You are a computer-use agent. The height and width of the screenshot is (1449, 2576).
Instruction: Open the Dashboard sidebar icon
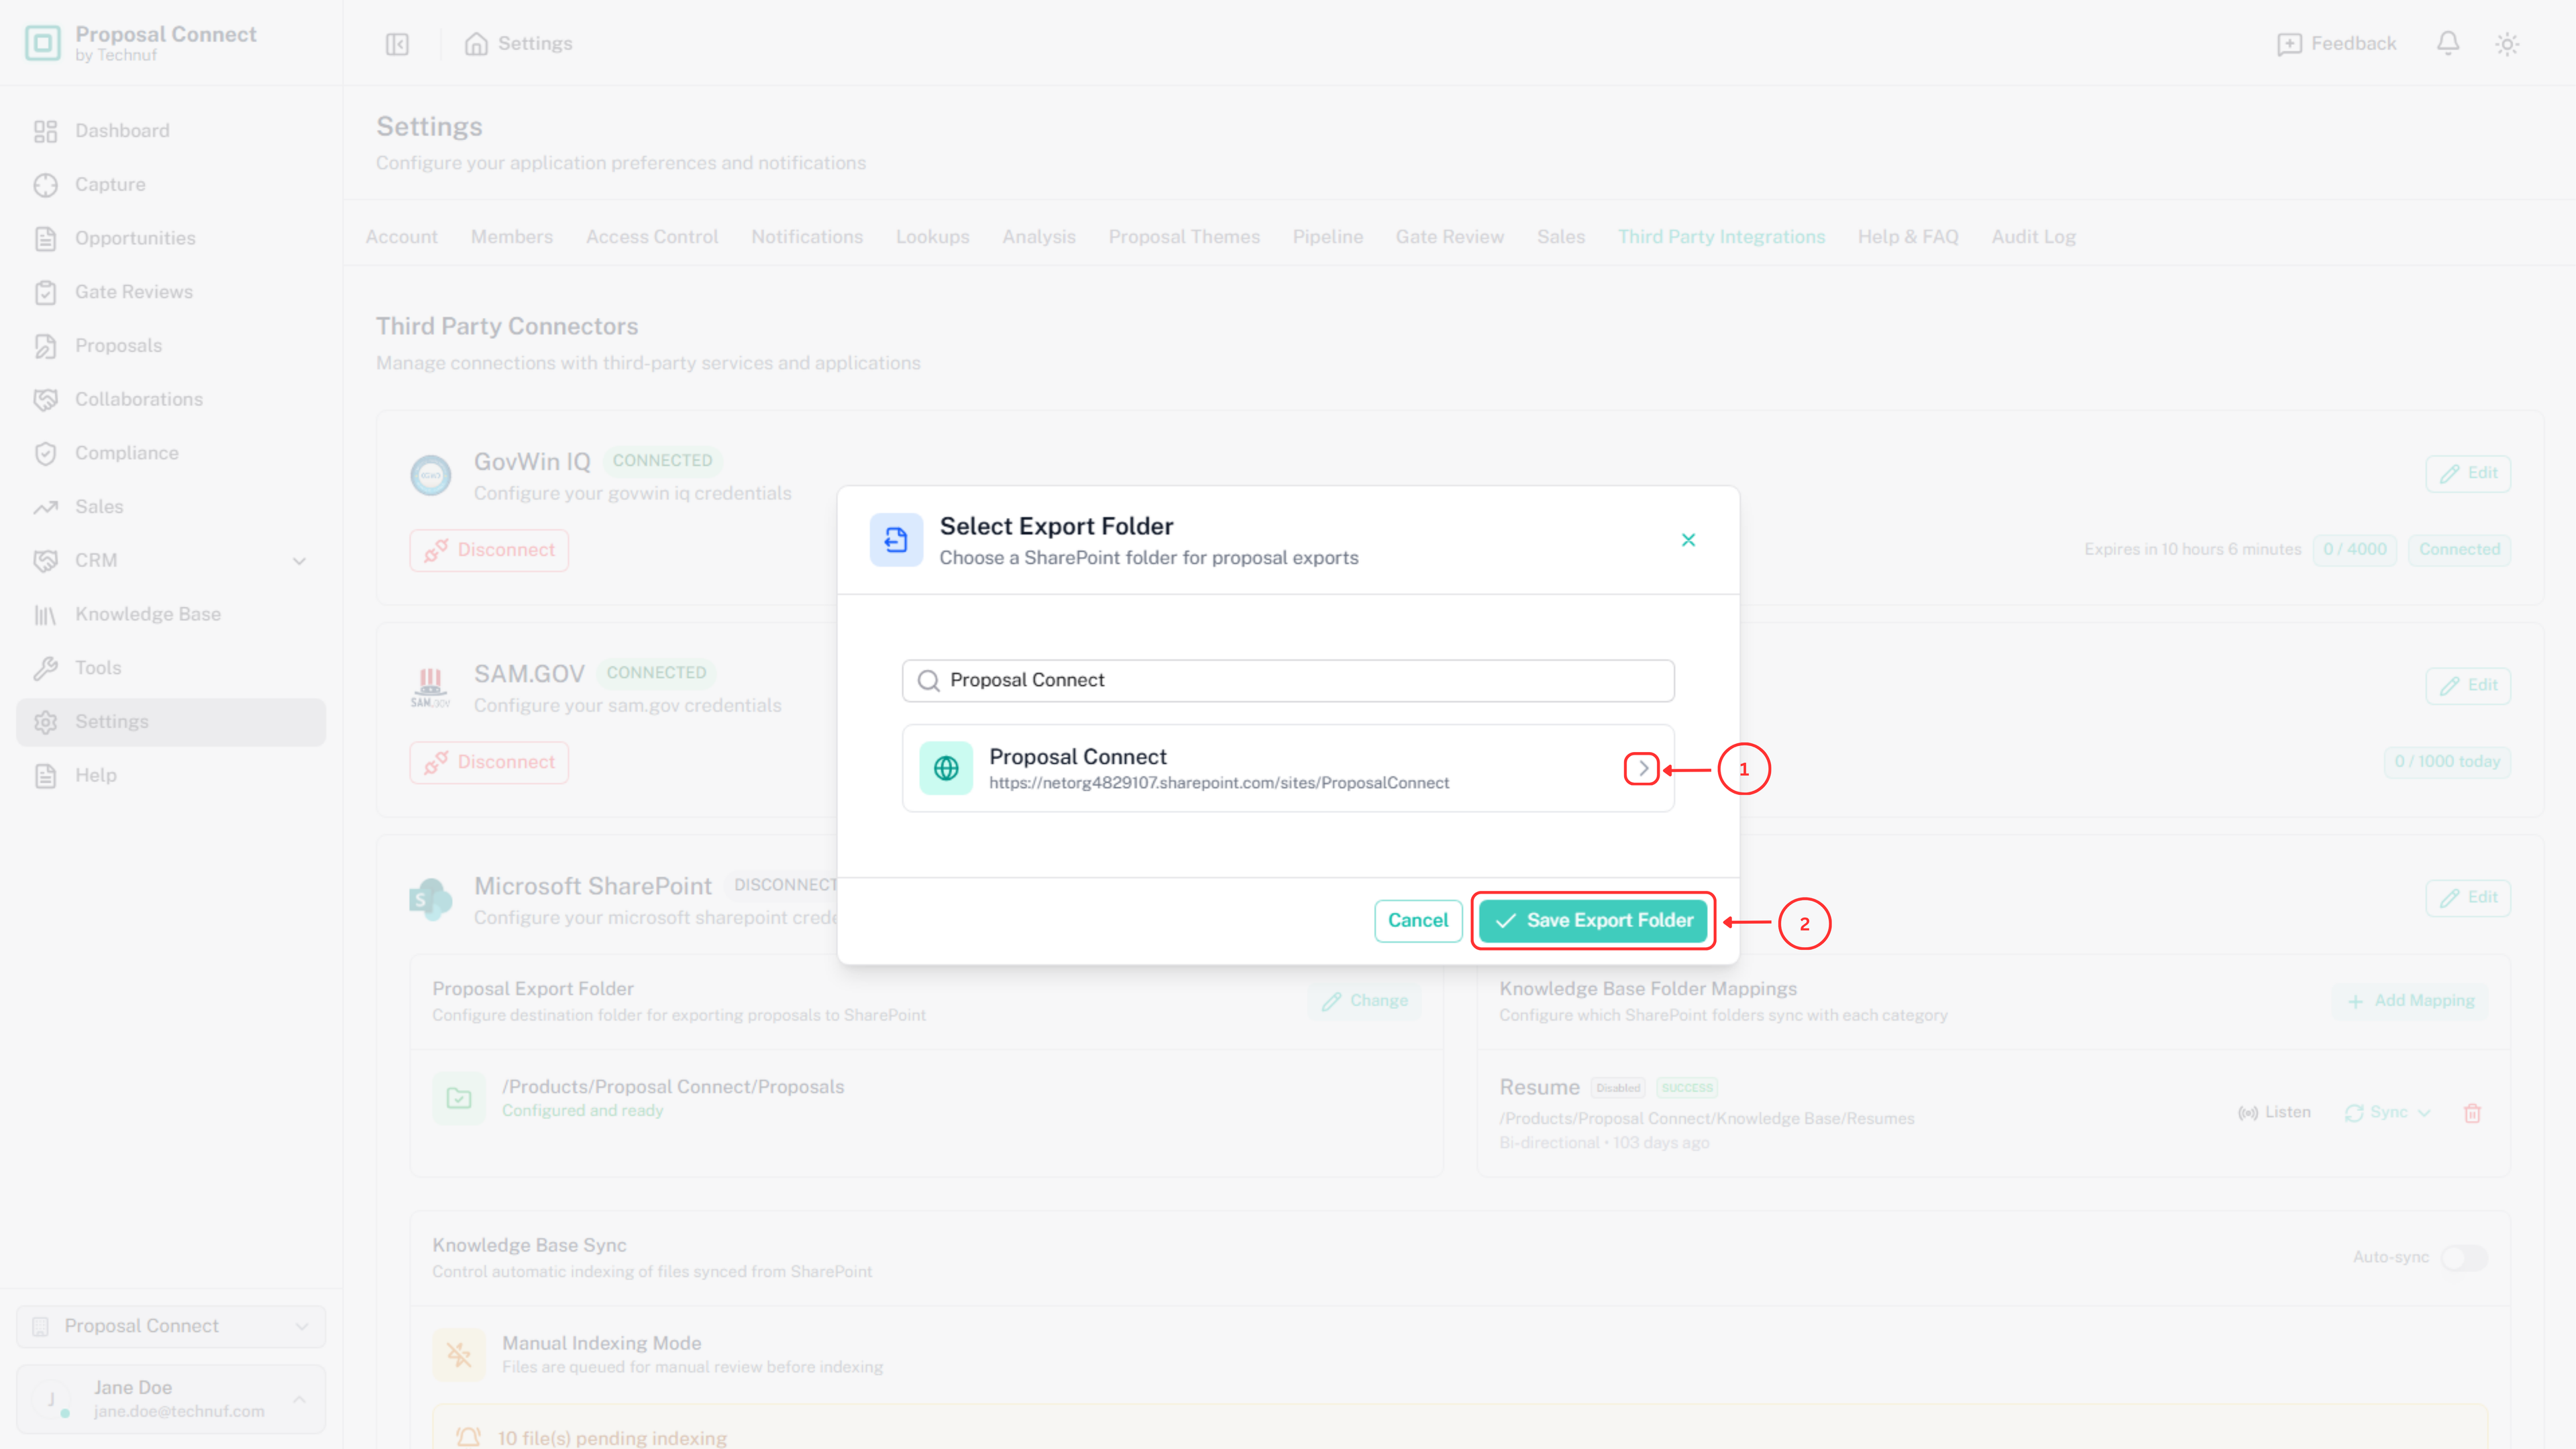[45, 131]
